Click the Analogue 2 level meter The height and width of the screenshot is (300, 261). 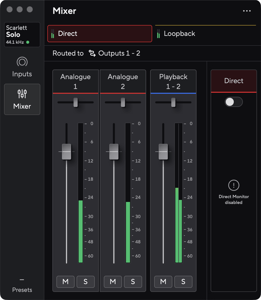tap(128, 193)
